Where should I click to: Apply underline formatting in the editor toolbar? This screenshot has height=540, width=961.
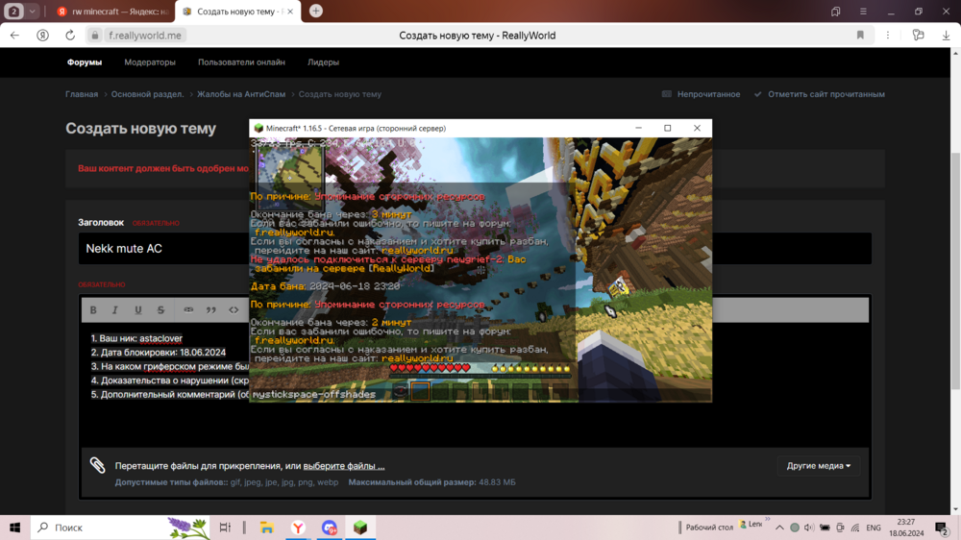[x=137, y=310]
